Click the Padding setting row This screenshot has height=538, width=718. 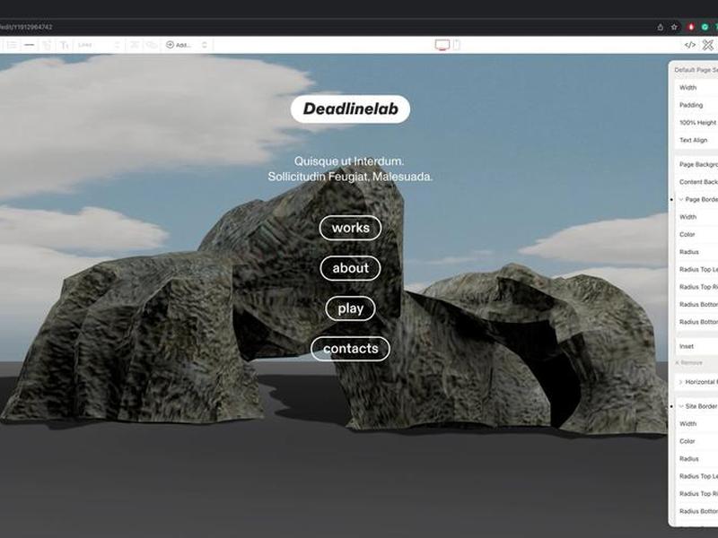pos(696,105)
